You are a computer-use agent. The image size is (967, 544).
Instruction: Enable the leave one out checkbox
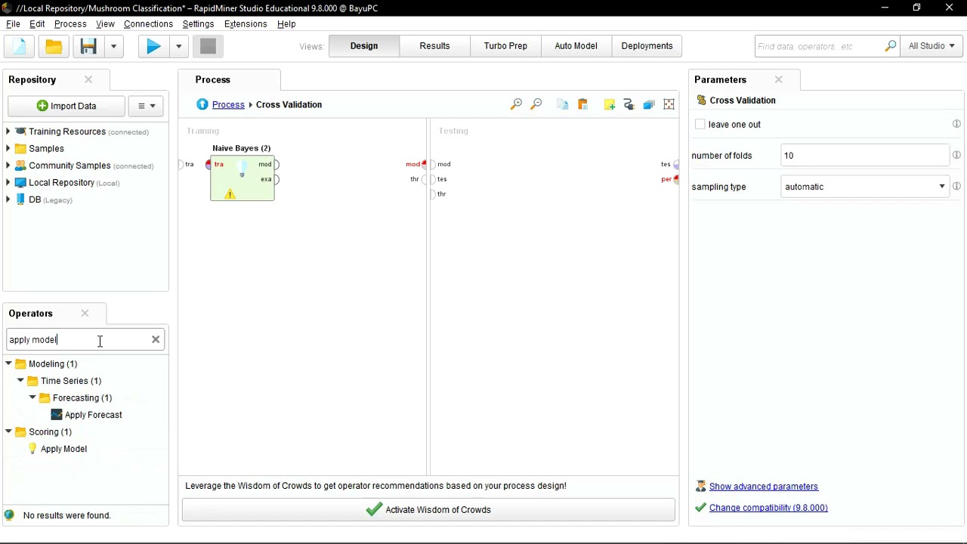(x=700, y=125)
